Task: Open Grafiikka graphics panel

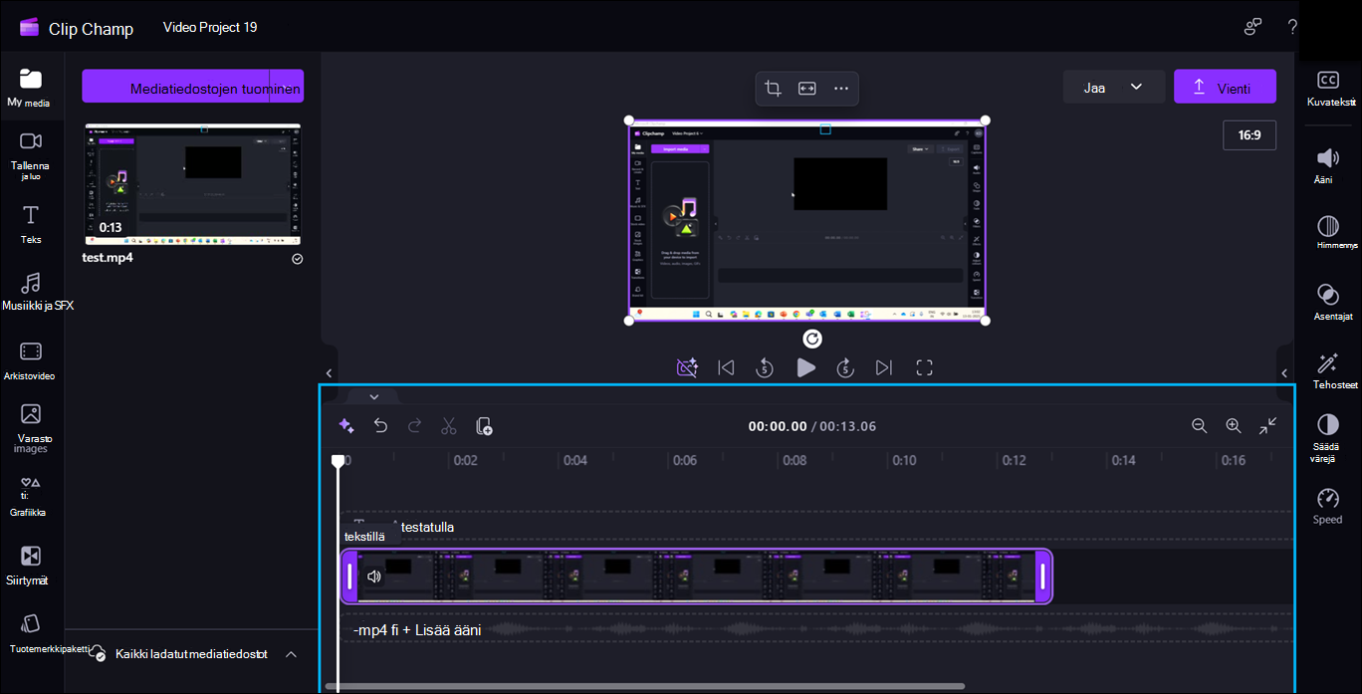Action: [30, 498]
